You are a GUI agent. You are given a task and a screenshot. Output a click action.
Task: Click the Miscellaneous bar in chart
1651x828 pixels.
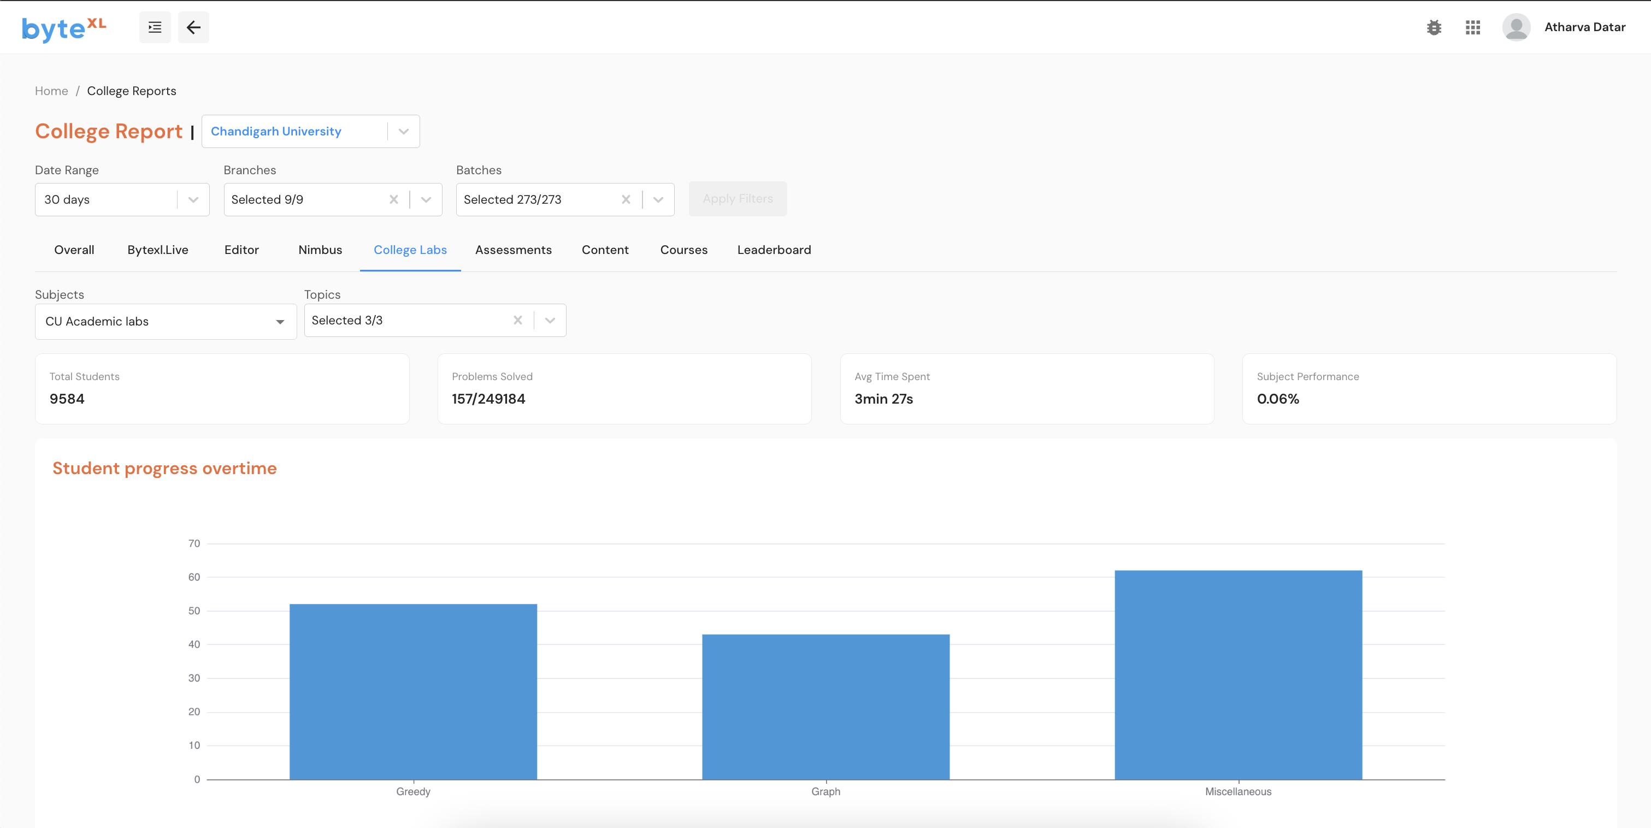coord(1237,674)
